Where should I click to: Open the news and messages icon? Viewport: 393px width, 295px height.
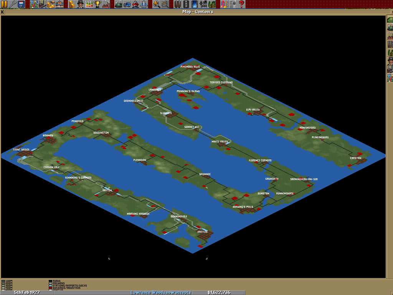point(233,4)
